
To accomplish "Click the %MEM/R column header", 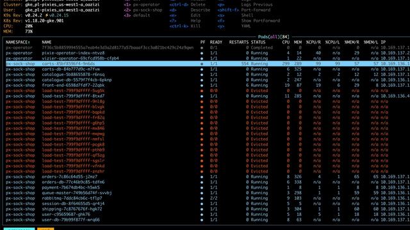I will tap(352, 42).
